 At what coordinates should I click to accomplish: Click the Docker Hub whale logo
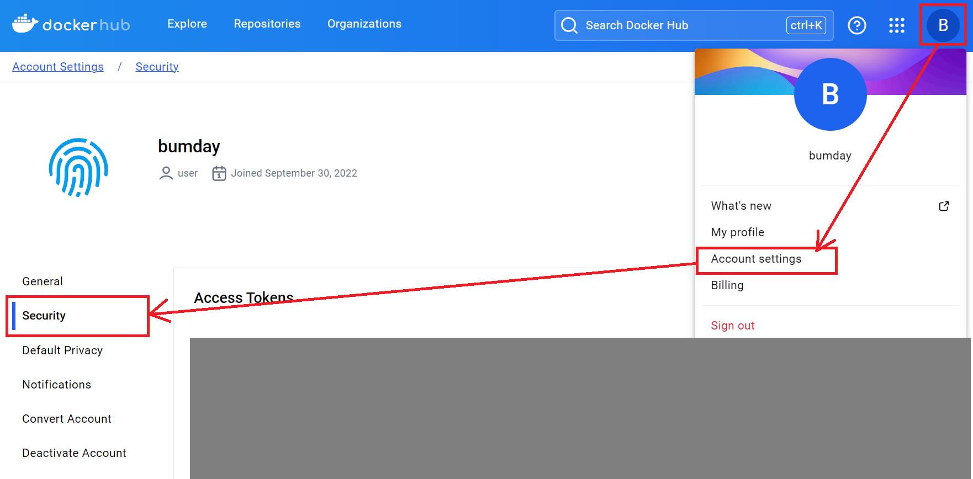click(x=25, y=24)
